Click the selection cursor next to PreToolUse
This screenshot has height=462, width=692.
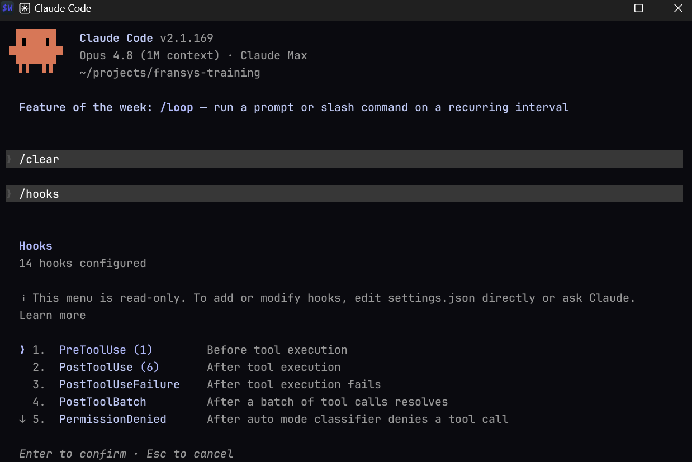22,350
